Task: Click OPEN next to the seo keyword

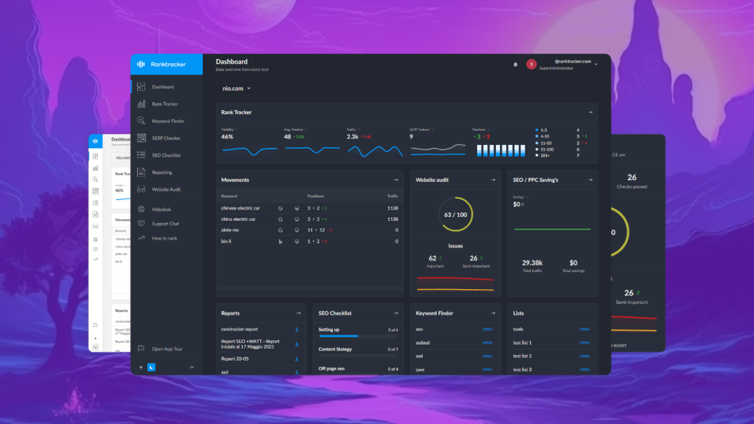Action: click(487, 329)
